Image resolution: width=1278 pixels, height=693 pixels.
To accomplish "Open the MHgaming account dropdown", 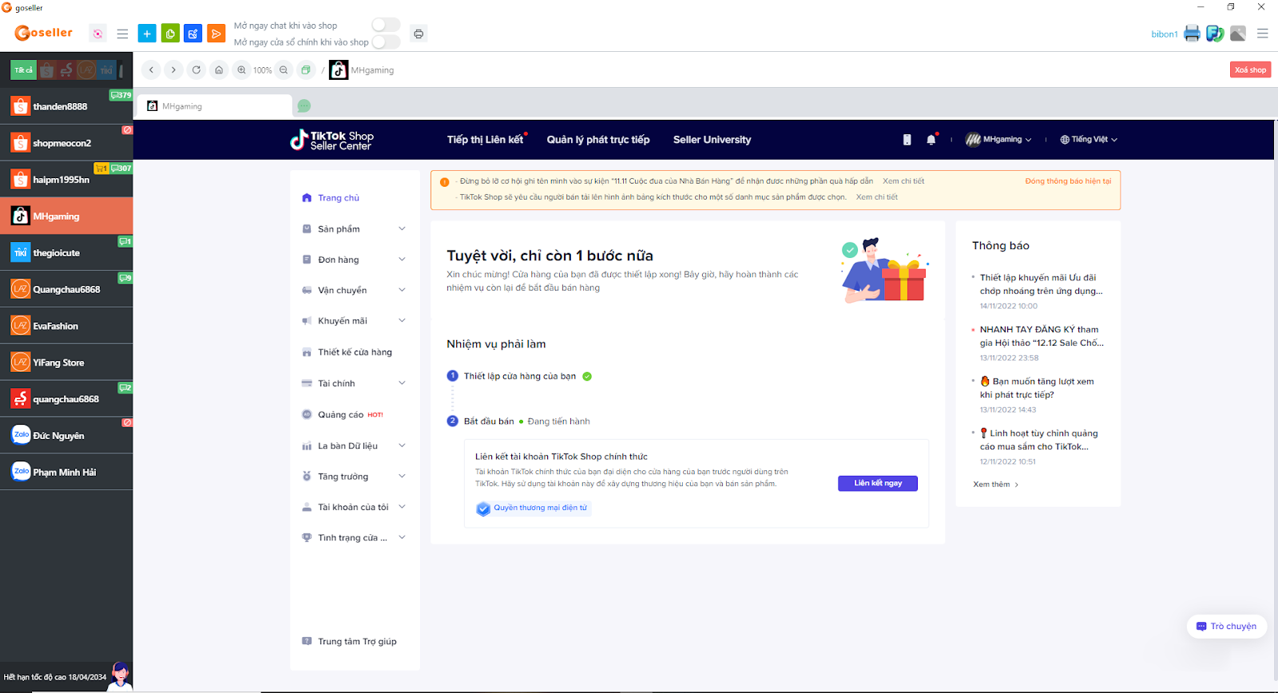I will [998, 140].
